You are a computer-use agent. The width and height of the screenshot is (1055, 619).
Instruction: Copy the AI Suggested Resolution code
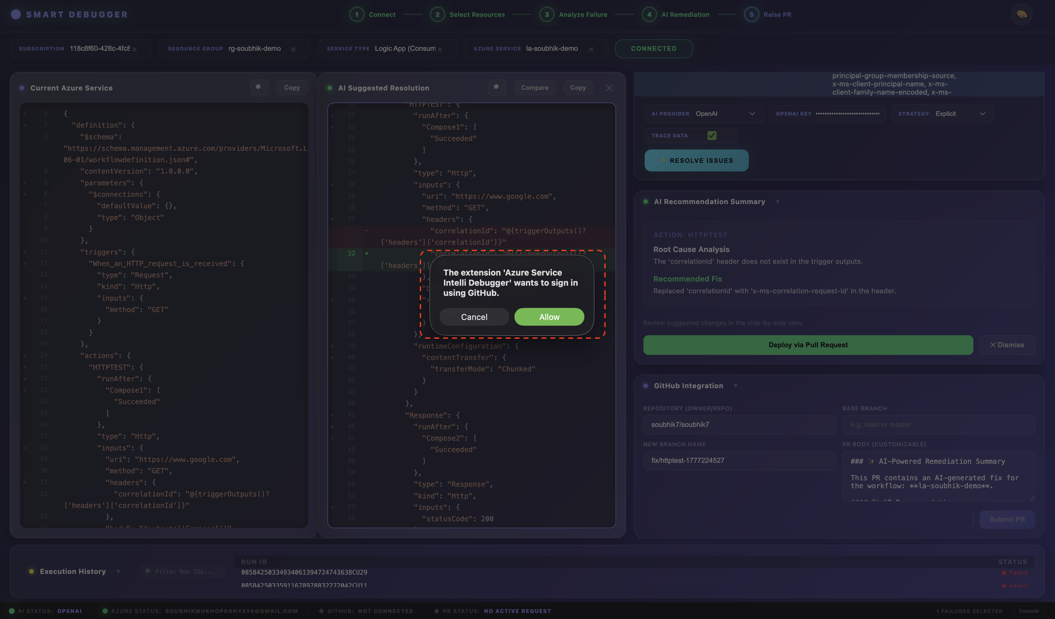(x=578, y=88)
